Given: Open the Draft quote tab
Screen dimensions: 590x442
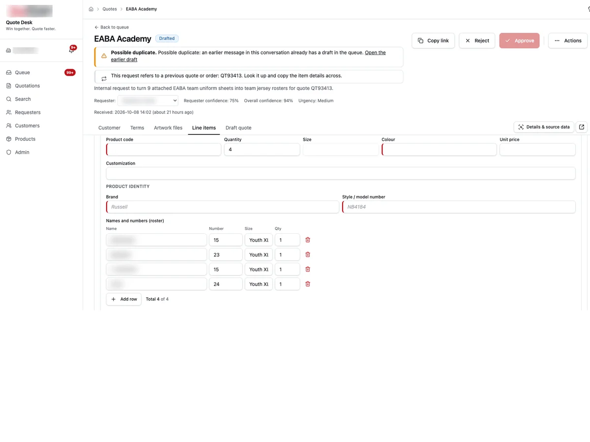Looking at the screenshot, I should (x=238, y=128).
